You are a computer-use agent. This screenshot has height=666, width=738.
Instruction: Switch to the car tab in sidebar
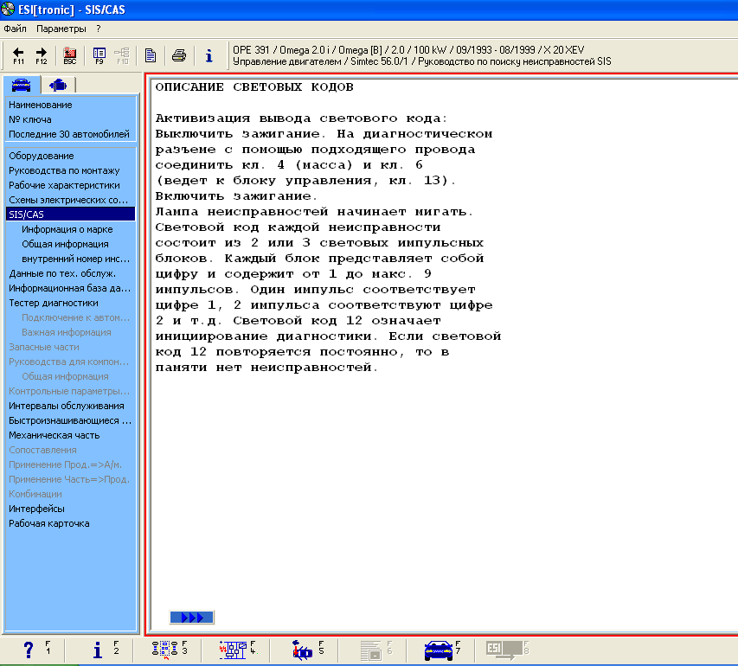[x=22, y=85]
